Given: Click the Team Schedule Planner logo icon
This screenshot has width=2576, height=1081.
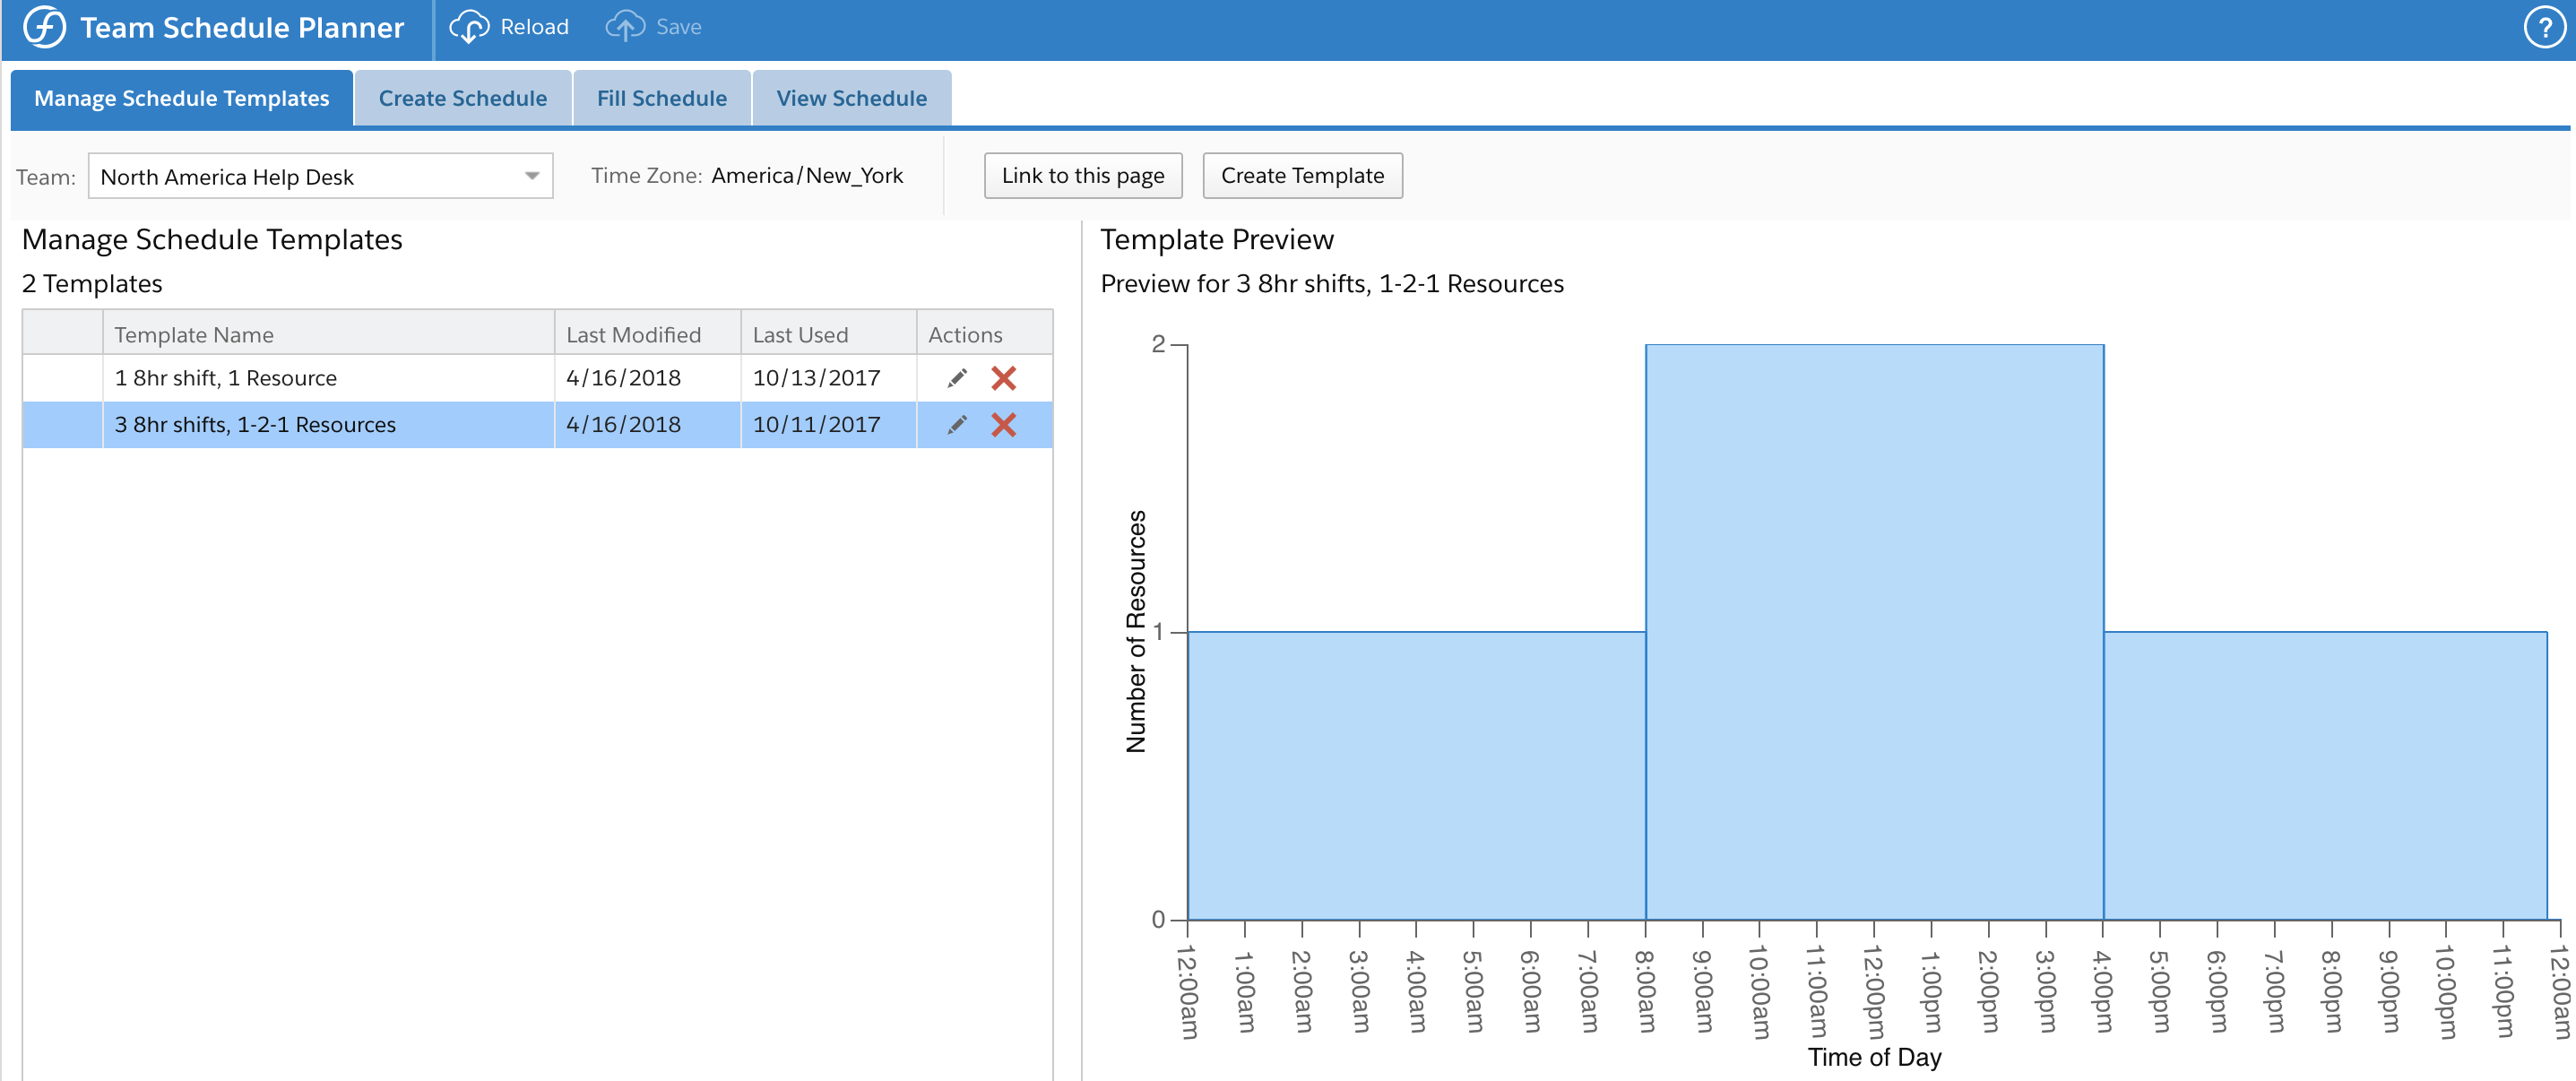Looking at the screenshot, I should (44, 27).
